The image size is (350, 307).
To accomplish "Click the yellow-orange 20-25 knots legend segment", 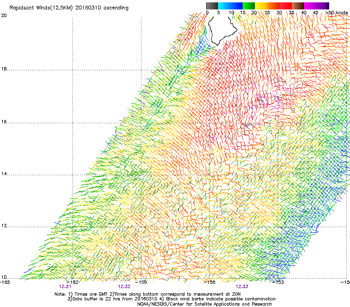I will tap(261, 6).
